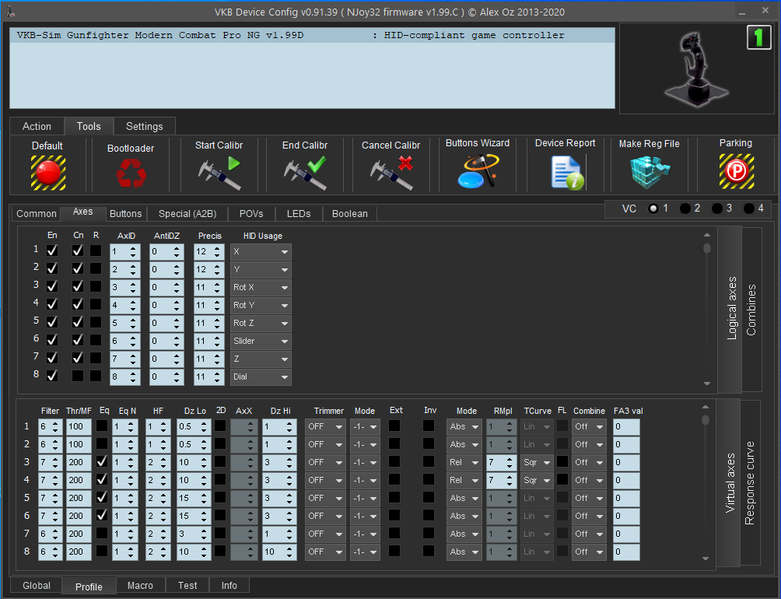Click the joystick device image
This screenshot has height=599, width=781.
pos(695,68)
